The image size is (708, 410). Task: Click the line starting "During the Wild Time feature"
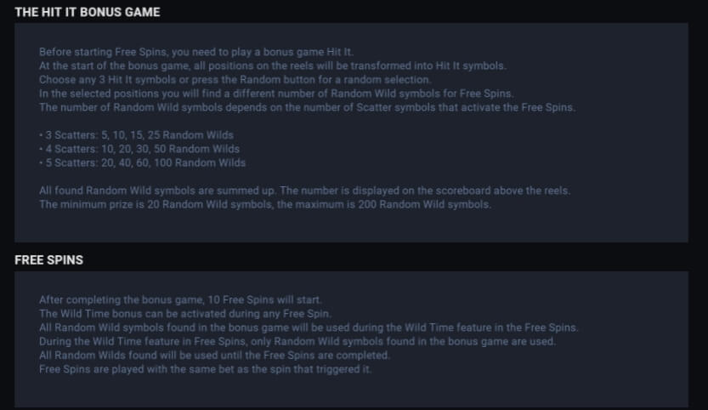(297, 341)
